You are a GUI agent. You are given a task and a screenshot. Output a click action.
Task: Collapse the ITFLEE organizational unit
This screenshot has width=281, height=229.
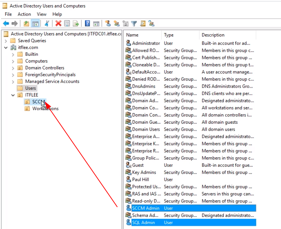13,95
